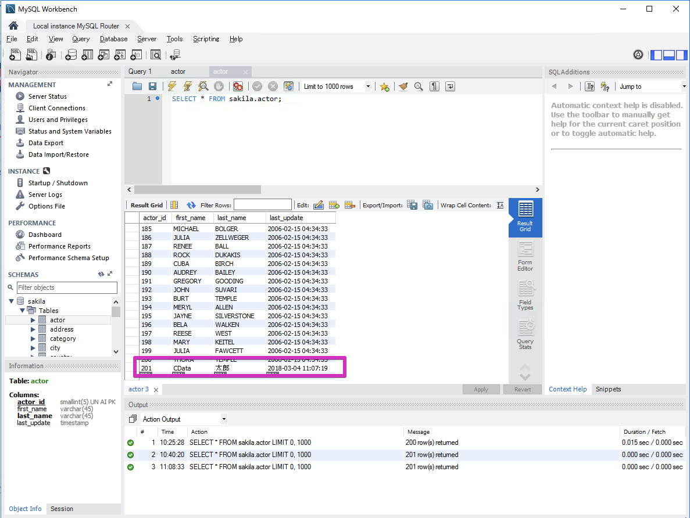The height and width of the screenshot is (518, 690).
Task: Reconnect to DBMS toolbar icon
Action: 176,55
